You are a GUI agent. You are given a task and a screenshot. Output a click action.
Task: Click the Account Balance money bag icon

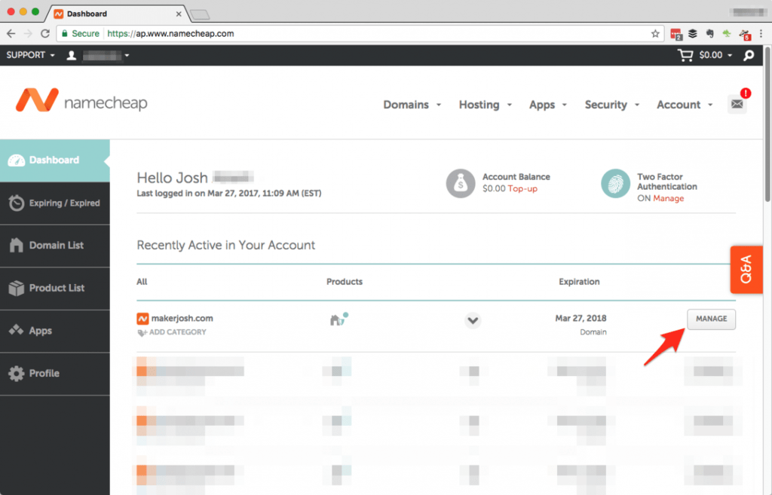point(461,183)
